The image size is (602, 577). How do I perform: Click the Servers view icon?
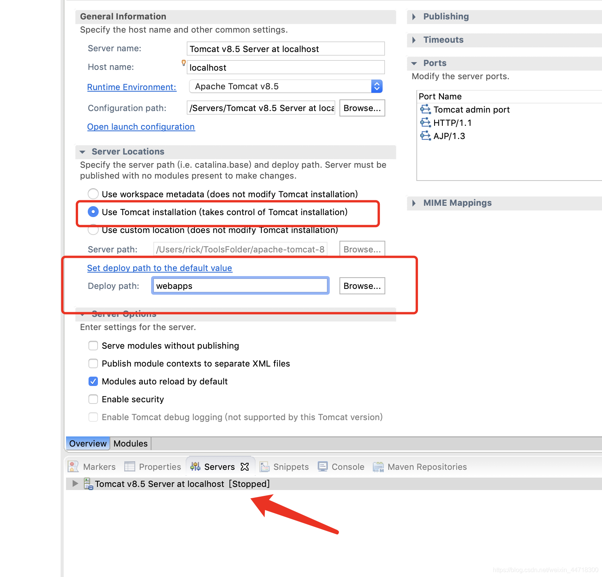tap(195, 466)
